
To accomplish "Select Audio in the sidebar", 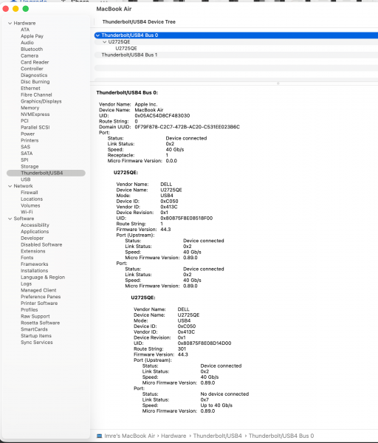I will (x=27, y=43).
